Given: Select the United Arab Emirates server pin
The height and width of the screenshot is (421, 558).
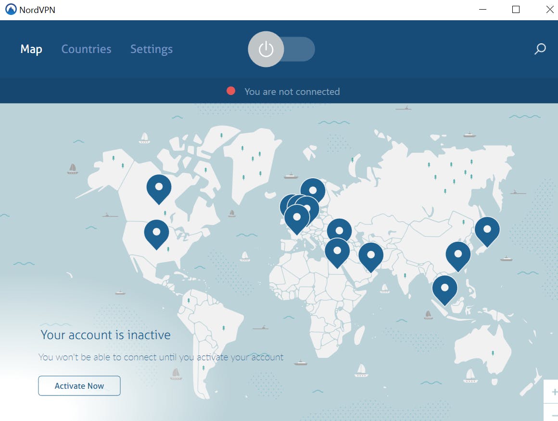Looking at the screenshot, I should point(371,257).
